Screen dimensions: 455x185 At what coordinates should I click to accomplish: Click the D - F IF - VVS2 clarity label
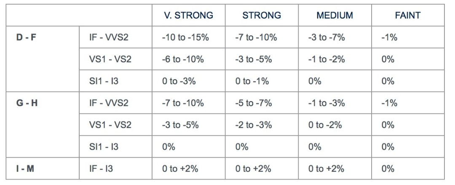[105, 38]
